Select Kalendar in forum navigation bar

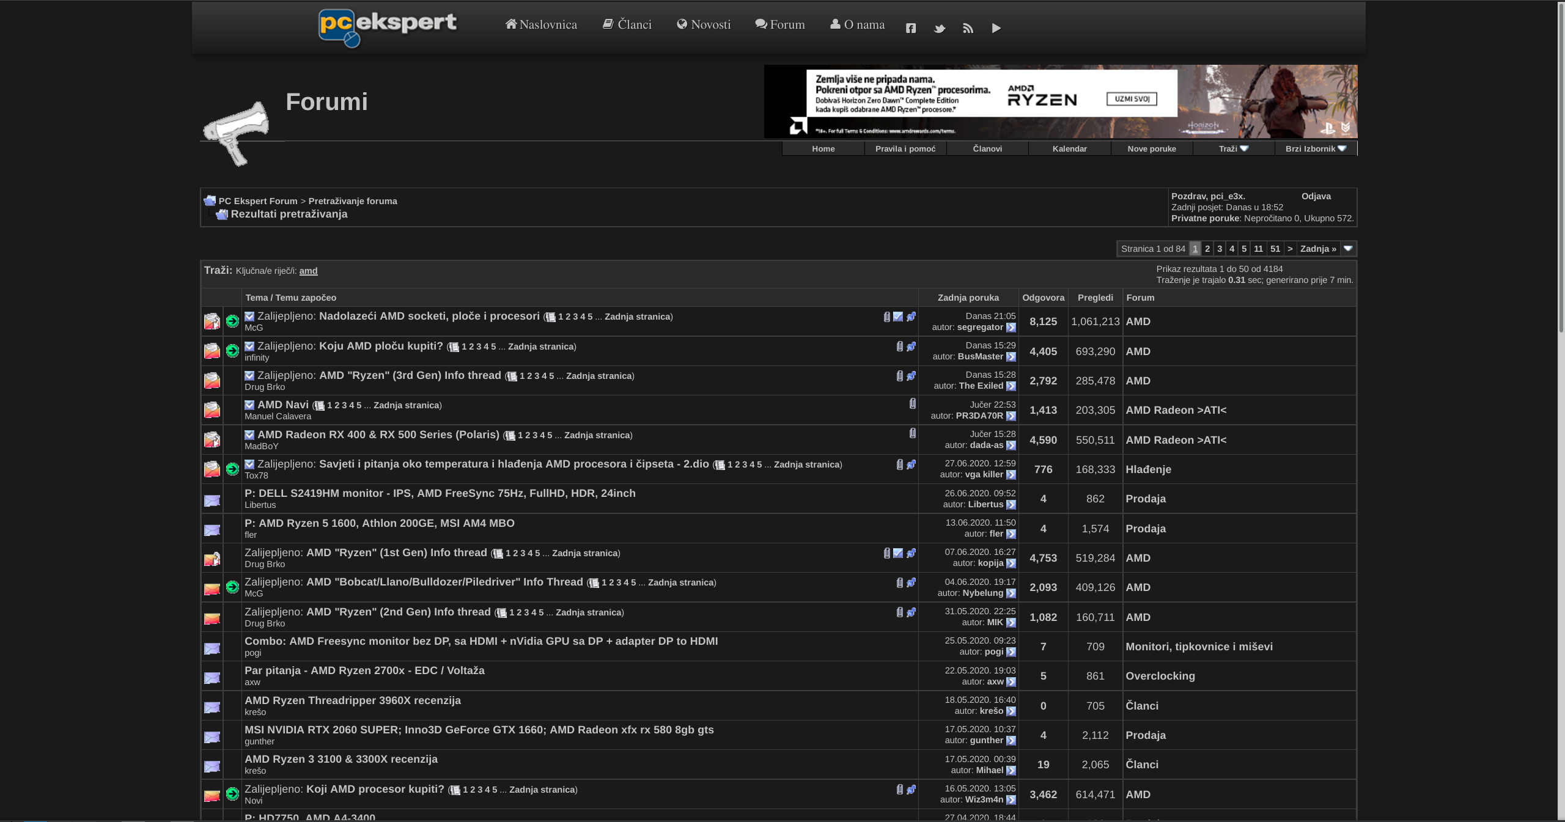point(1069,149)
